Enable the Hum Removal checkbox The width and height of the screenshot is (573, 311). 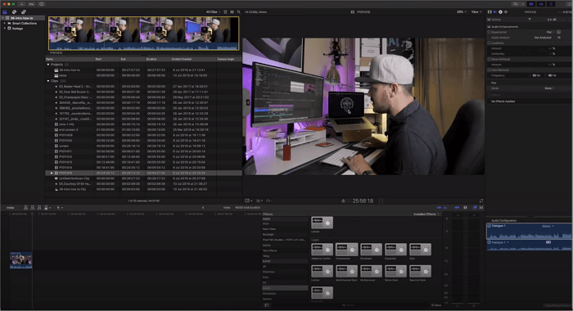pyautogui.click(x=489, y=70)
